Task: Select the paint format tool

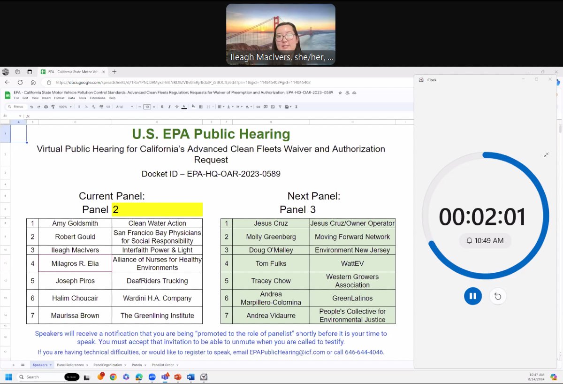Action: (53, 107)
